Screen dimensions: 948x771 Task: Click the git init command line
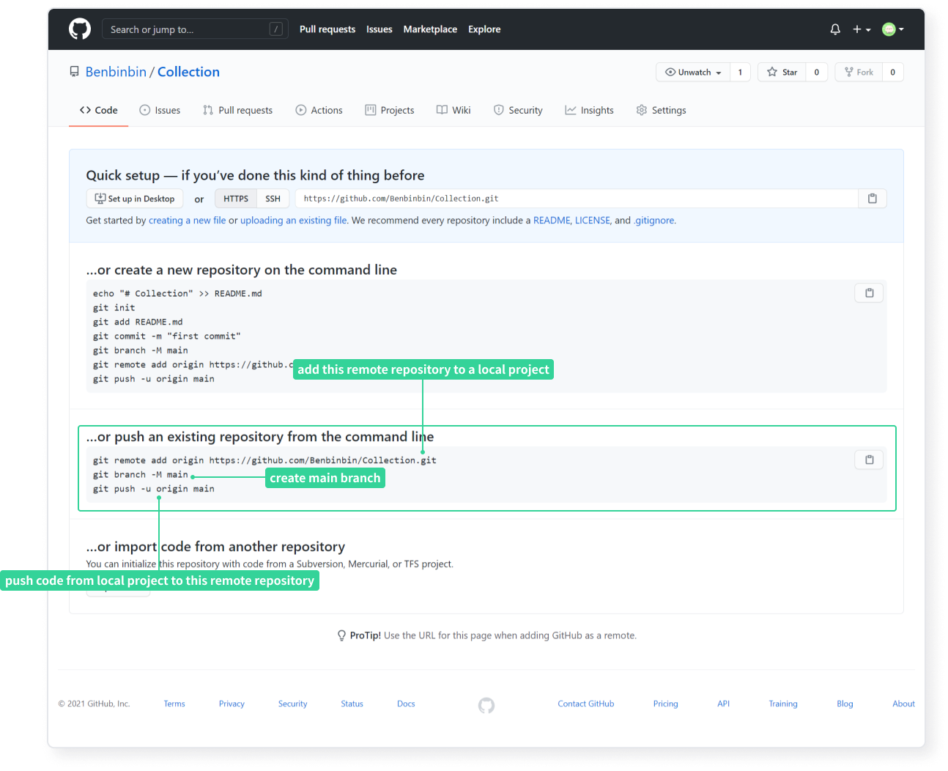click(x=114, y=308)
